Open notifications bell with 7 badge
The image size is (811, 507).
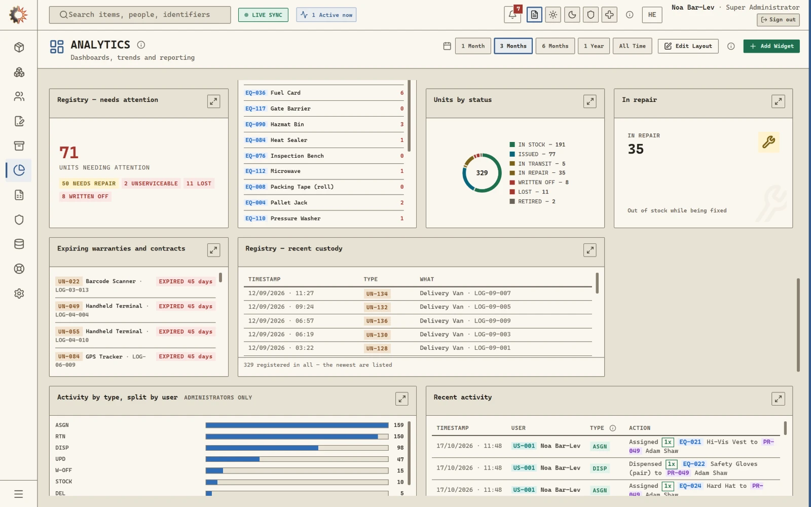(x=512, y=15)
